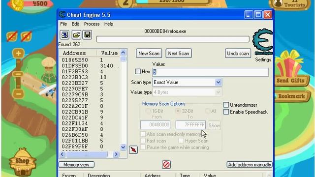Click the Next Scan button
Viewport: 315px width, 177px height.
179,54
